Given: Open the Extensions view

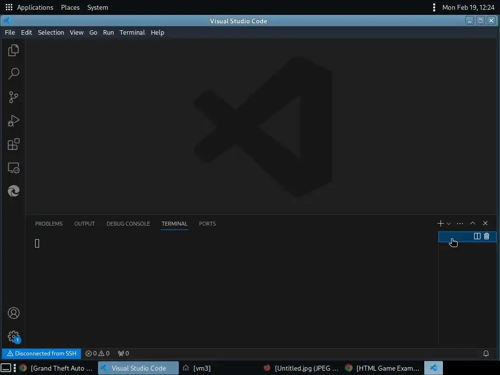Looking at the screenshot, I should pos(13,144).
